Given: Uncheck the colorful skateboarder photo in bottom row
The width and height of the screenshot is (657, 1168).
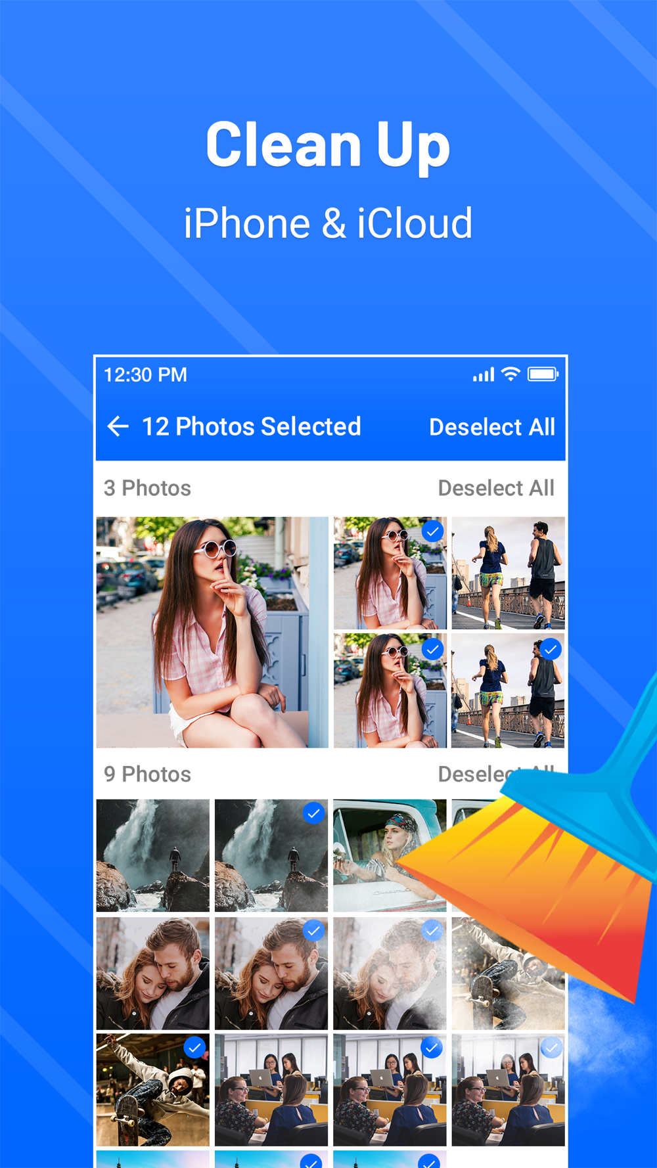Looking at the screenshot, I should 195,1048.
